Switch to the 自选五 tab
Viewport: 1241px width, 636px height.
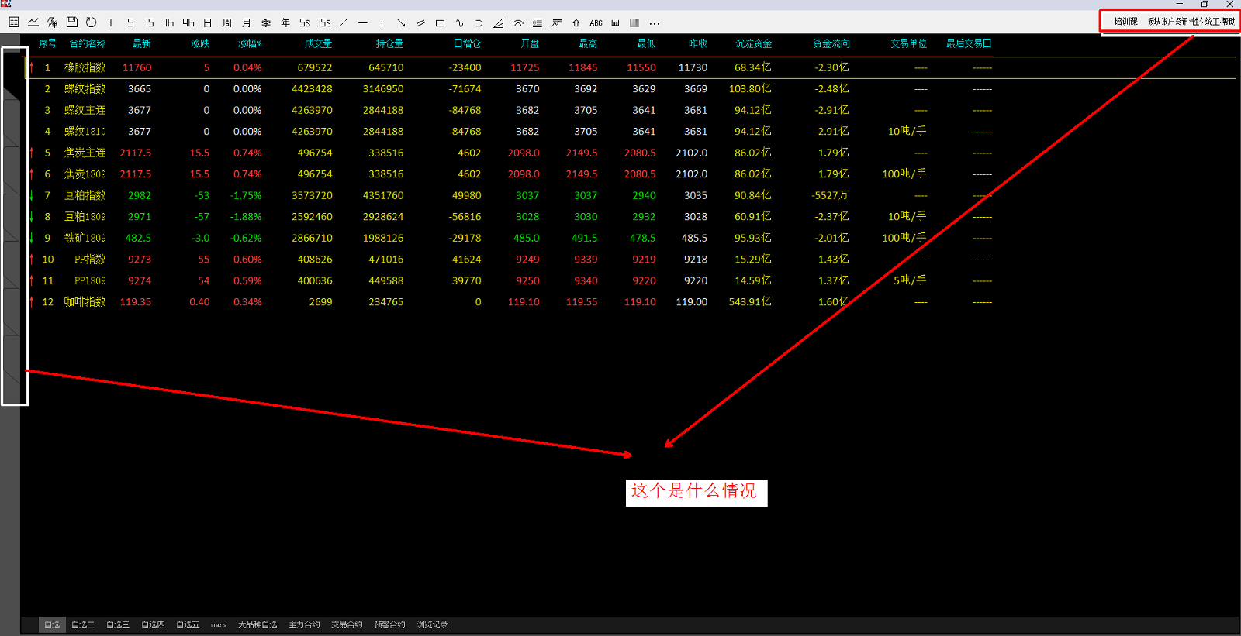[x=188, y=624]
